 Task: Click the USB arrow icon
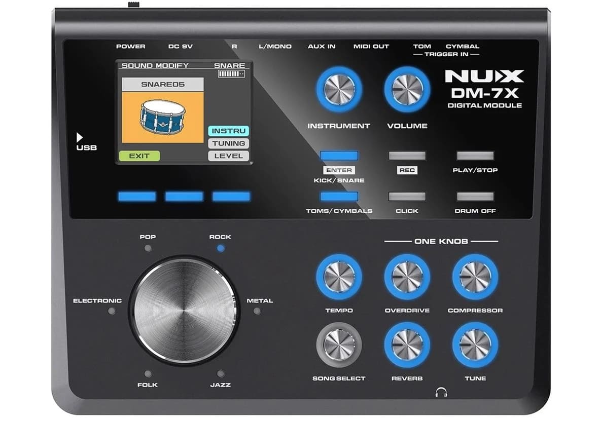[80, 137]
